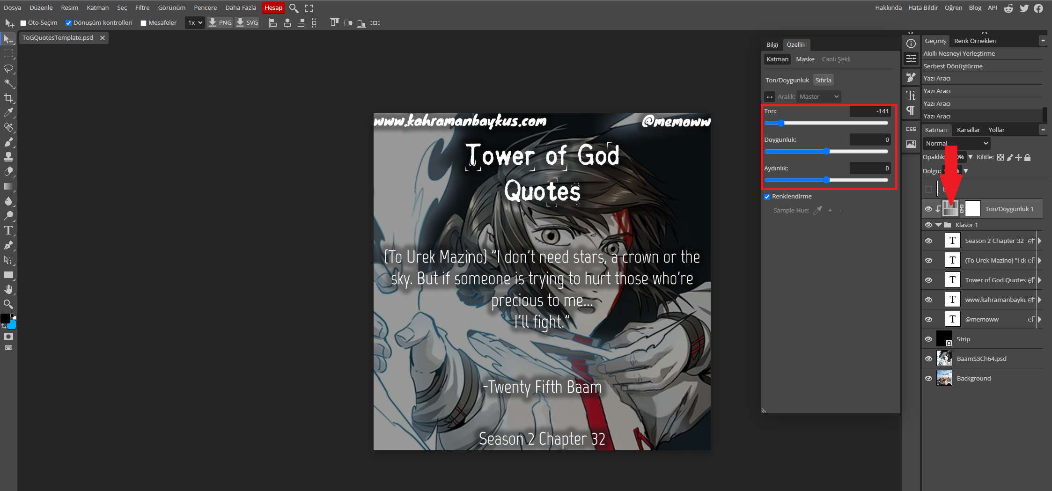The width and height of the screenshot is (1052, 491).
Task: Open the Normal blend mode dropdown
Action: click(x=956, y=143)
